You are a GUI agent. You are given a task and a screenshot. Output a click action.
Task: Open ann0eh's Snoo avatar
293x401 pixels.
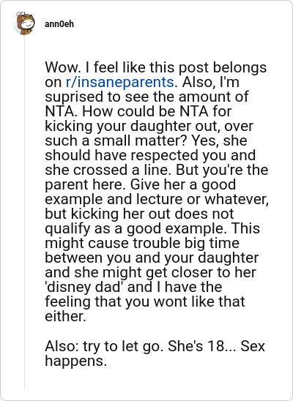click(x=24, y=23)
